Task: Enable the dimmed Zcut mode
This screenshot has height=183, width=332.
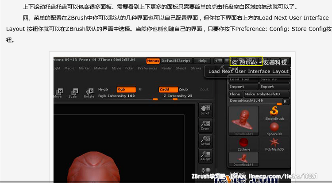Action: (x=205, y=89)
